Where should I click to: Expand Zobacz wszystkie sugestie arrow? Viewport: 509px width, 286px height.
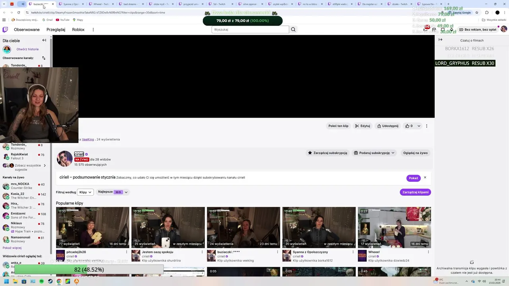(x=45, y=166)
